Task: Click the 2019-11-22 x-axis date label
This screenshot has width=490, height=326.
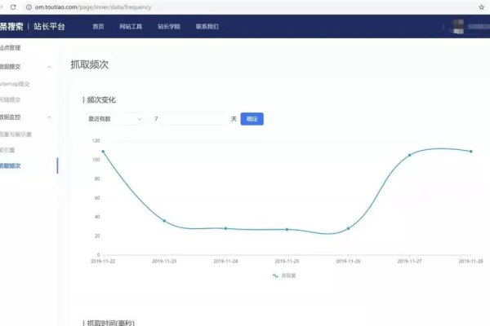Action: click(103, 261)
